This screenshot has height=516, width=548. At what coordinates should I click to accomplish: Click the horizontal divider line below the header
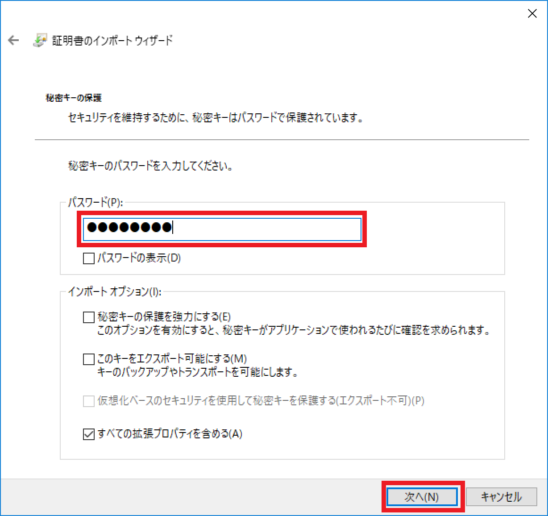coord(282,140)
